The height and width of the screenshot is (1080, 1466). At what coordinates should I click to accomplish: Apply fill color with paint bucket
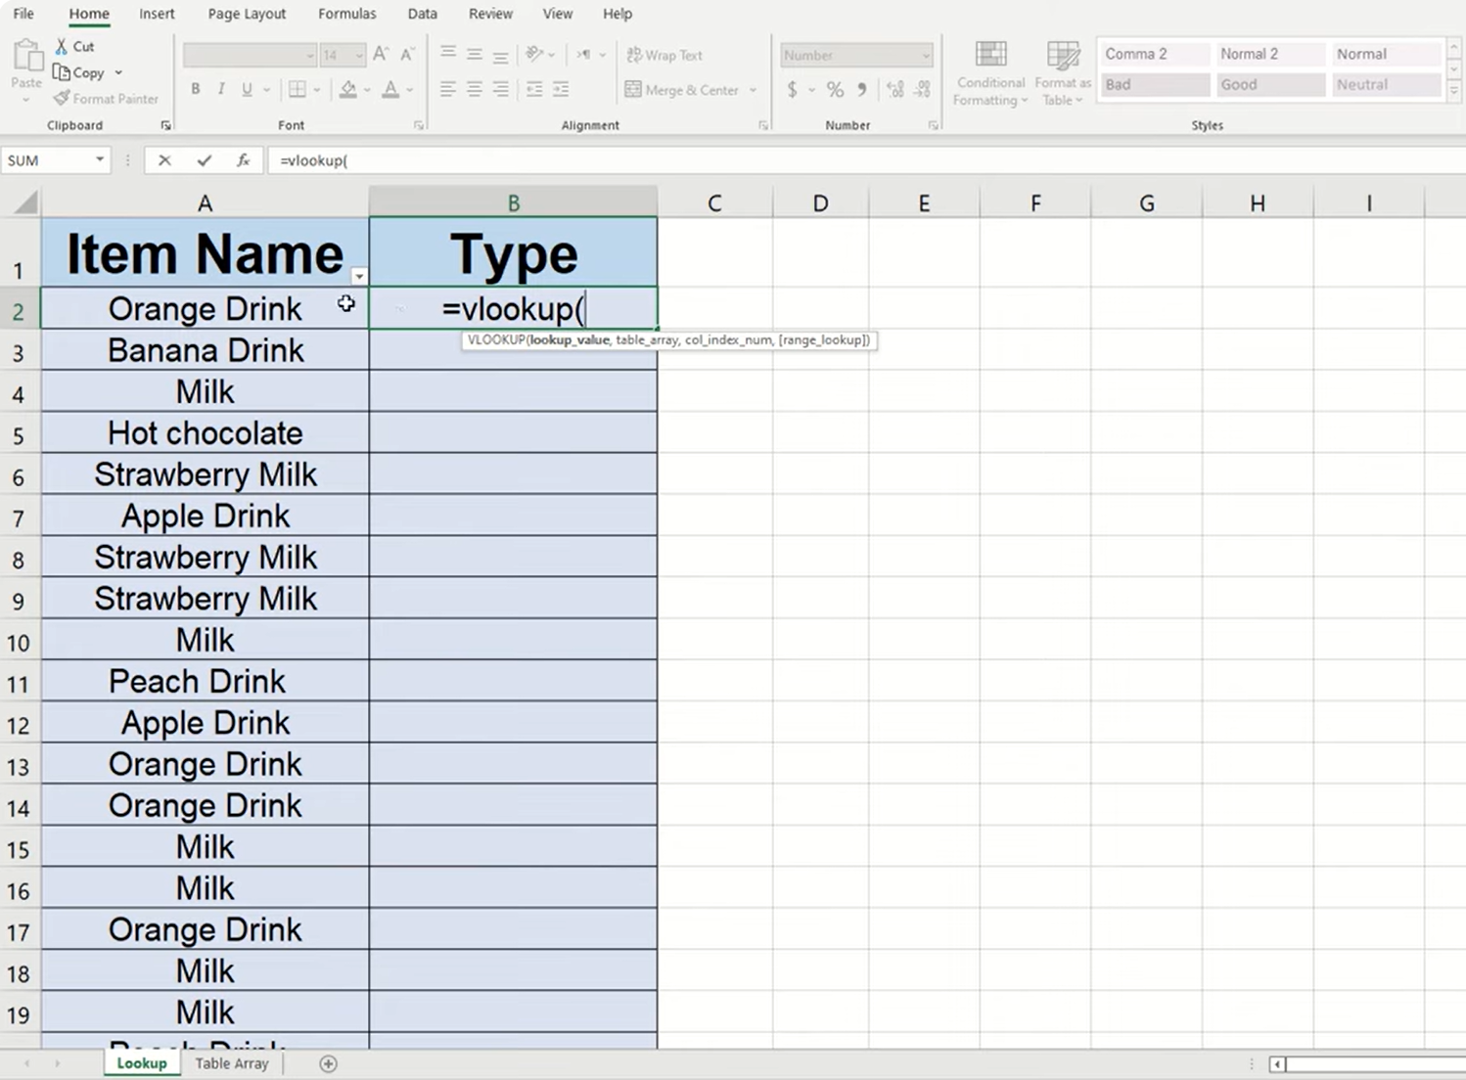tap(347, 90)
